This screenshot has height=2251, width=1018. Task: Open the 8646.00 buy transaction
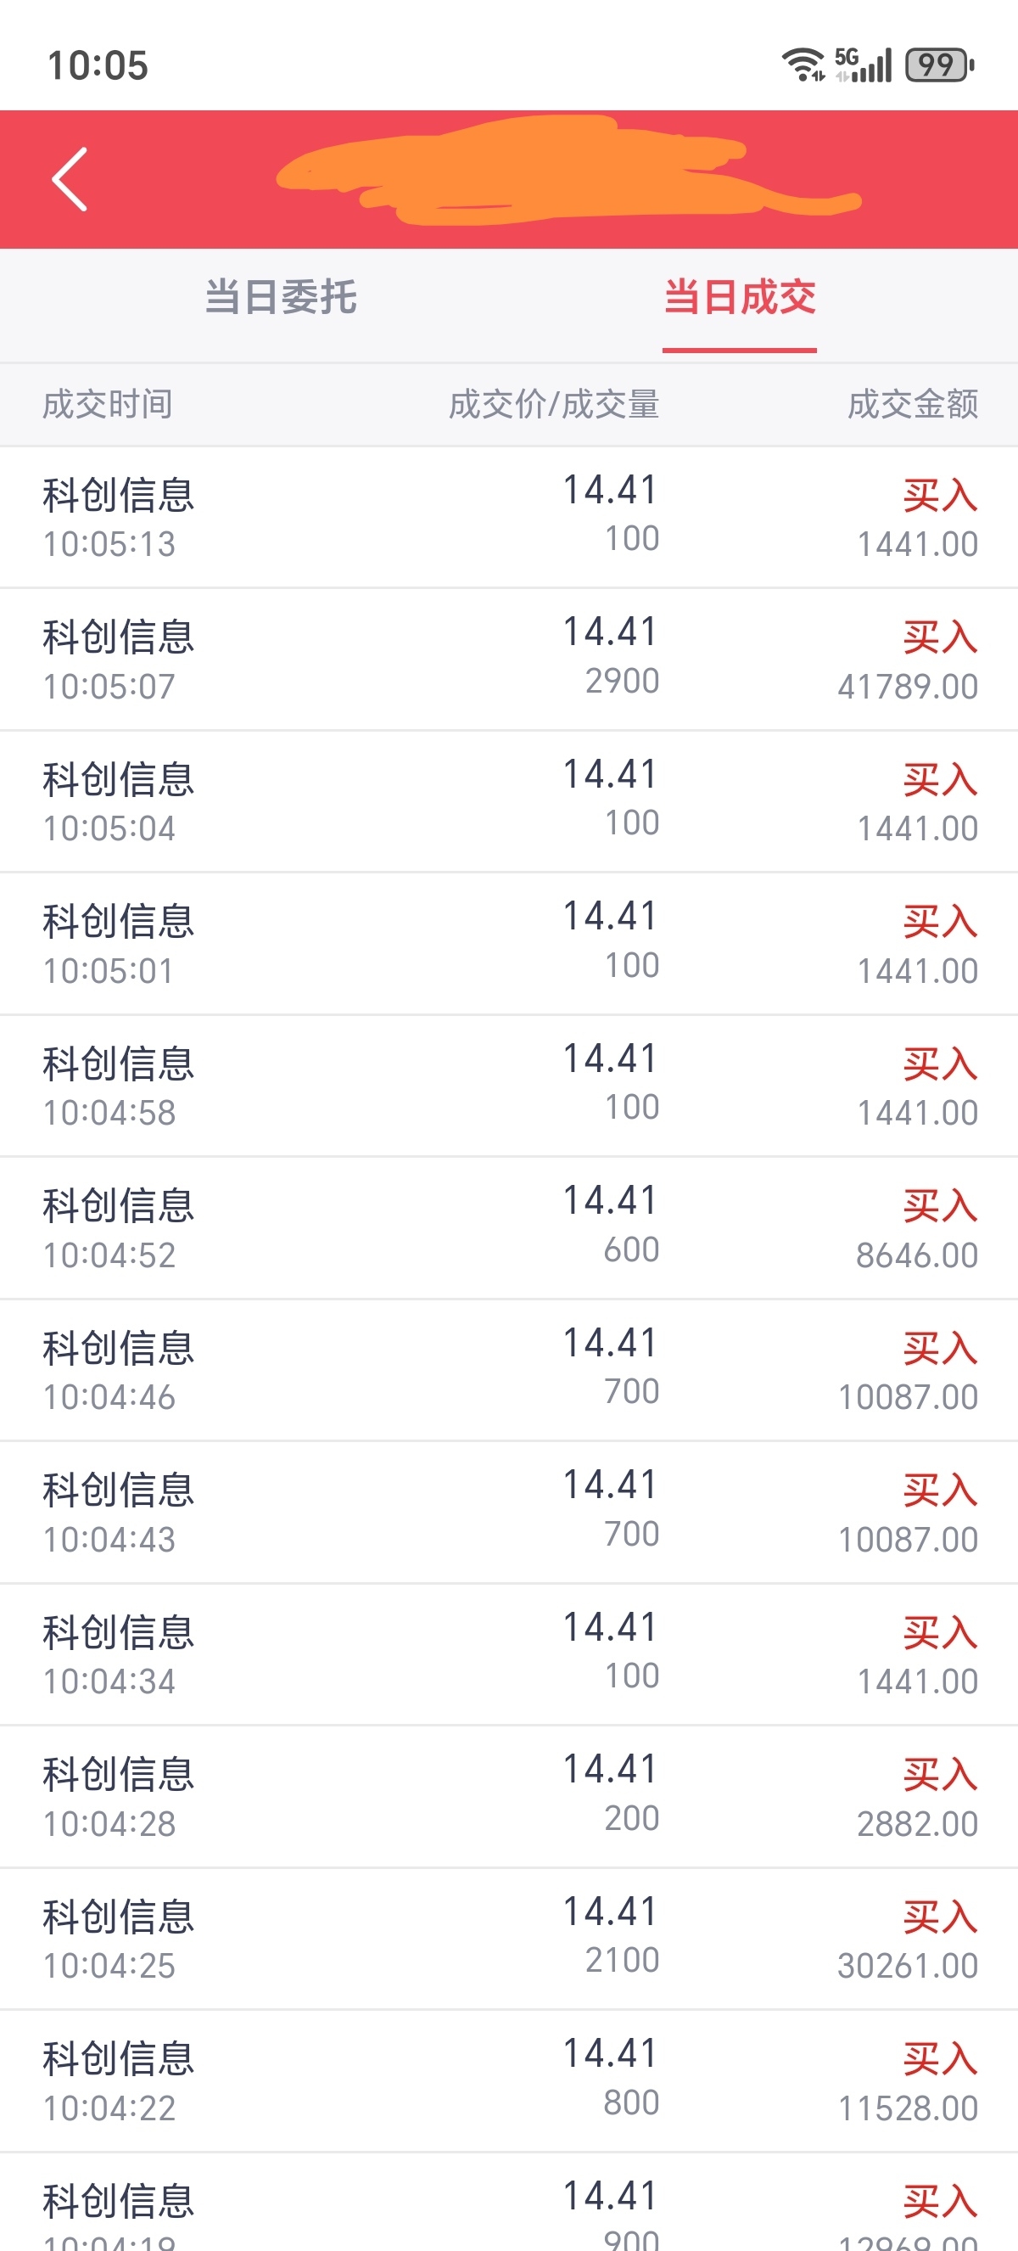[509, 1228]
